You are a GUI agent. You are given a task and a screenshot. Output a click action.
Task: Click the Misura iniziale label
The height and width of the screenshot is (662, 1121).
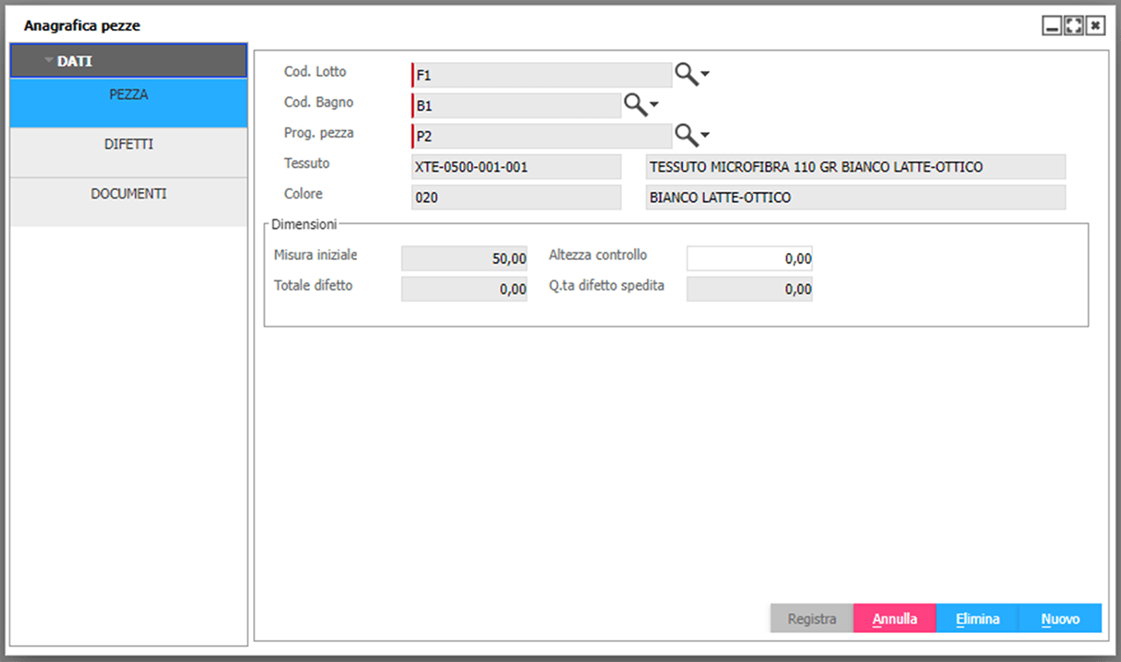[315, 255]
